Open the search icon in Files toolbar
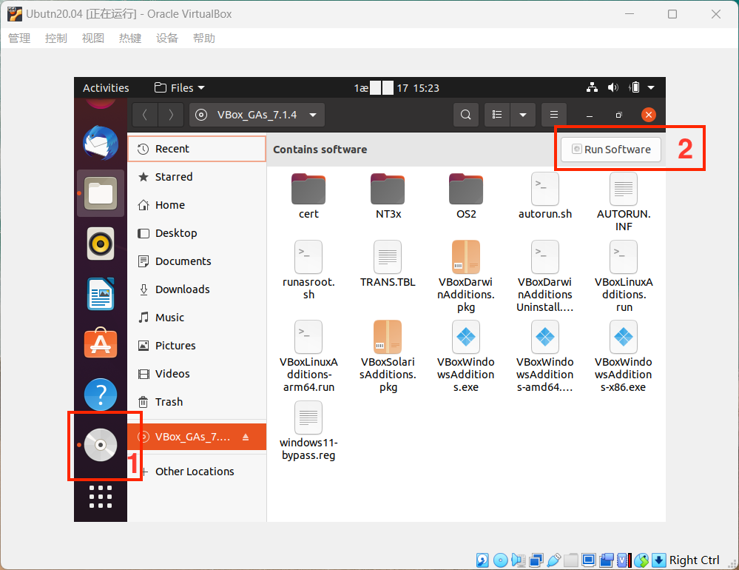This screenshot has height=570, width=739. [465, 115]
